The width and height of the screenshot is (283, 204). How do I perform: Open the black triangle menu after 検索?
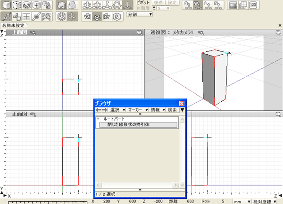coord(182,110)
